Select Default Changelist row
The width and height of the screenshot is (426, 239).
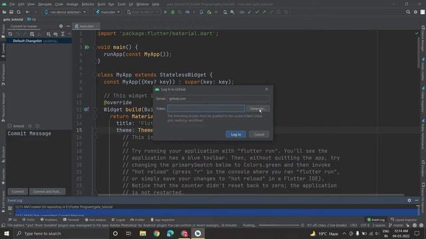[39, 41]
